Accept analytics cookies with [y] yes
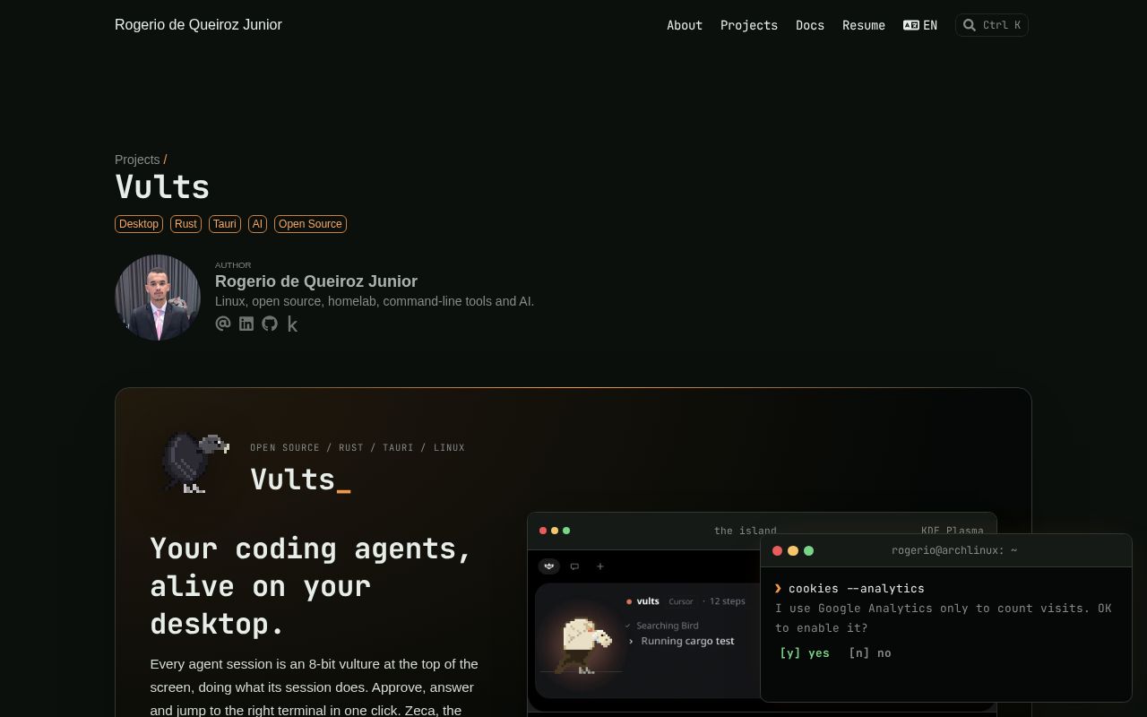1147x717 pixels. [804, 653]
